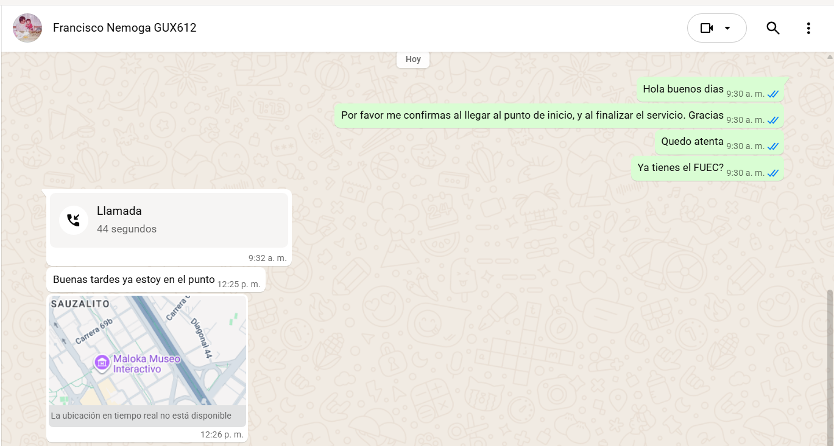Expand the call options dropdown arrow
The width and height of the screenshot is (834, 446).
coord(727,28)
